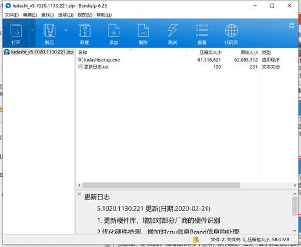Click the horizontal scrollbar right arrow
This screenshot has width=301, height=247.
point(295,185)
